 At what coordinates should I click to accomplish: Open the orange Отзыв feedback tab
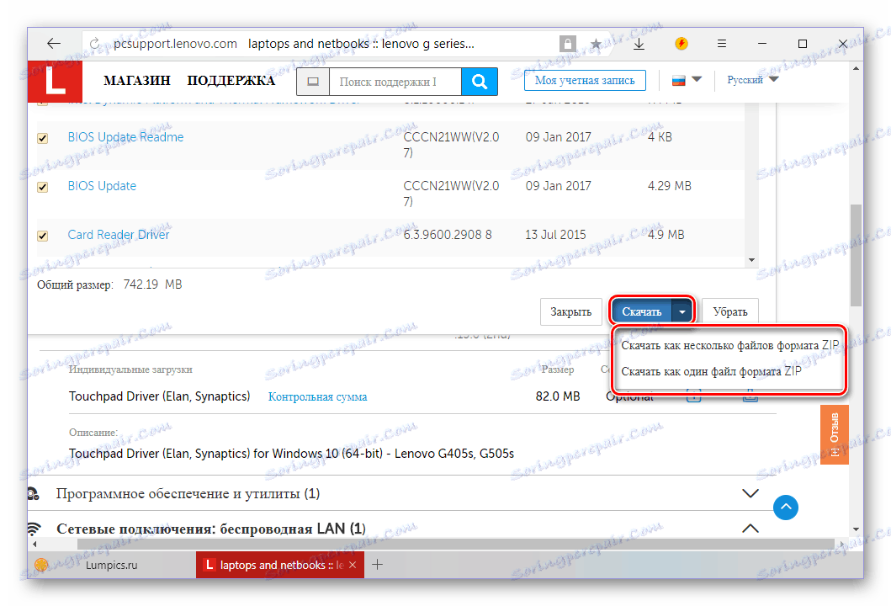pos(834,435)
